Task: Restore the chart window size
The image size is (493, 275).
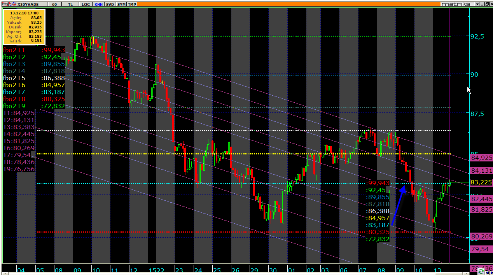Action: 486,4
